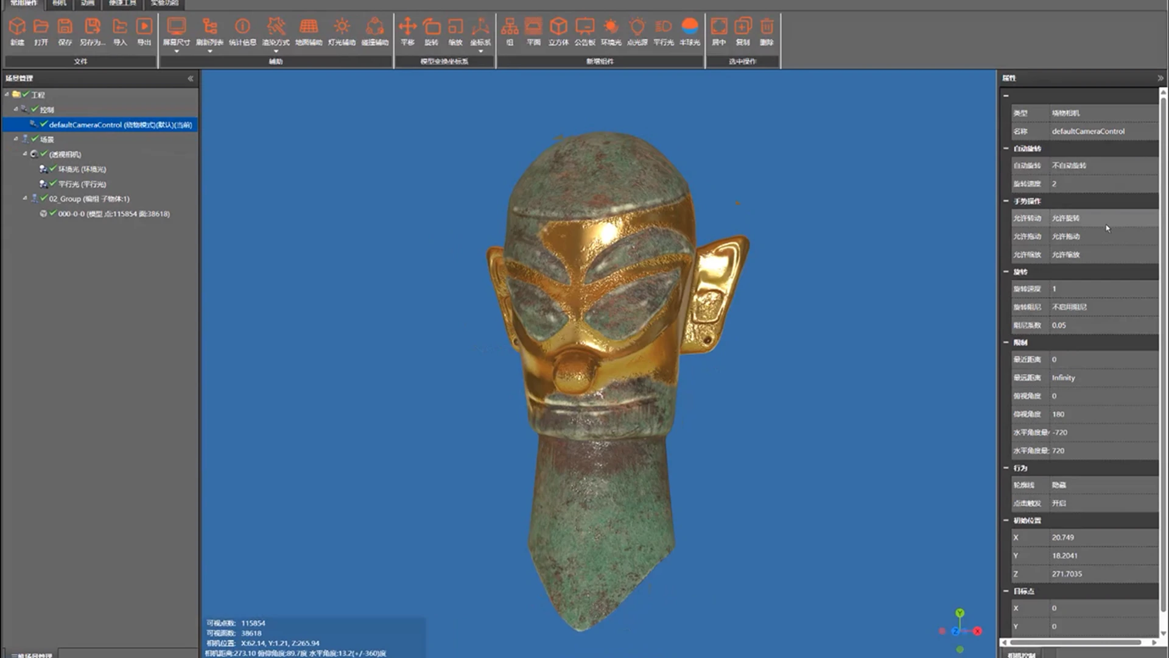Add a 立方体 cube component
The height and width of the screenshot is (658, 1169).
click(558, 32)
